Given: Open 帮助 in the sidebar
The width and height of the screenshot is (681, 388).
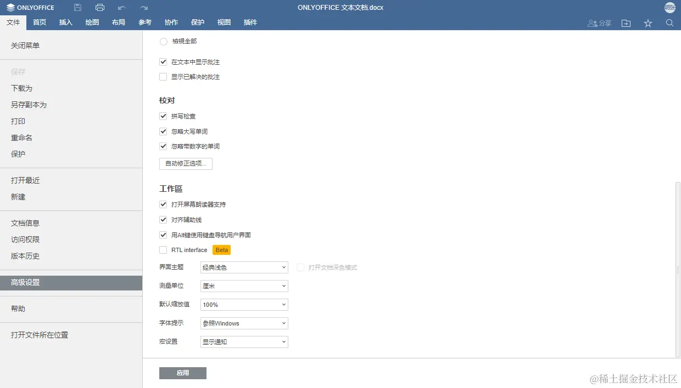Looking at the screenshot, I should (71, 309).
